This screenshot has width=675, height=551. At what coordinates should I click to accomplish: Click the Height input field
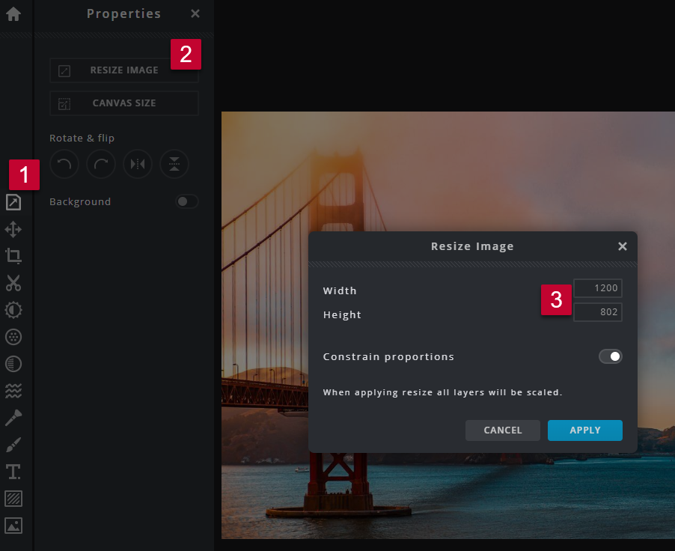(597, 312)
